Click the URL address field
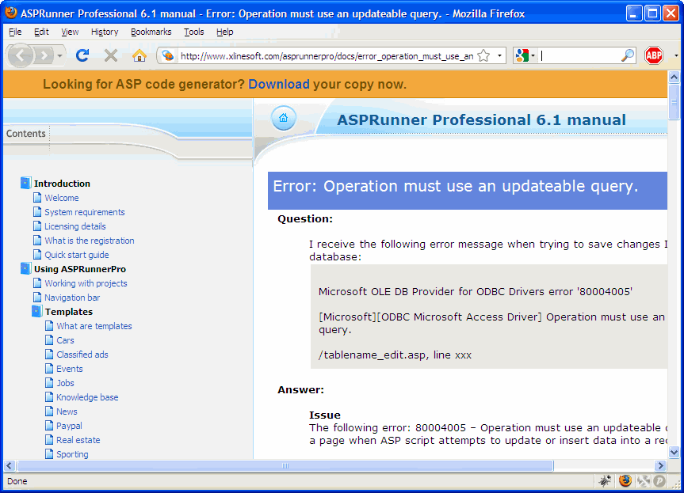 (327, 55)
